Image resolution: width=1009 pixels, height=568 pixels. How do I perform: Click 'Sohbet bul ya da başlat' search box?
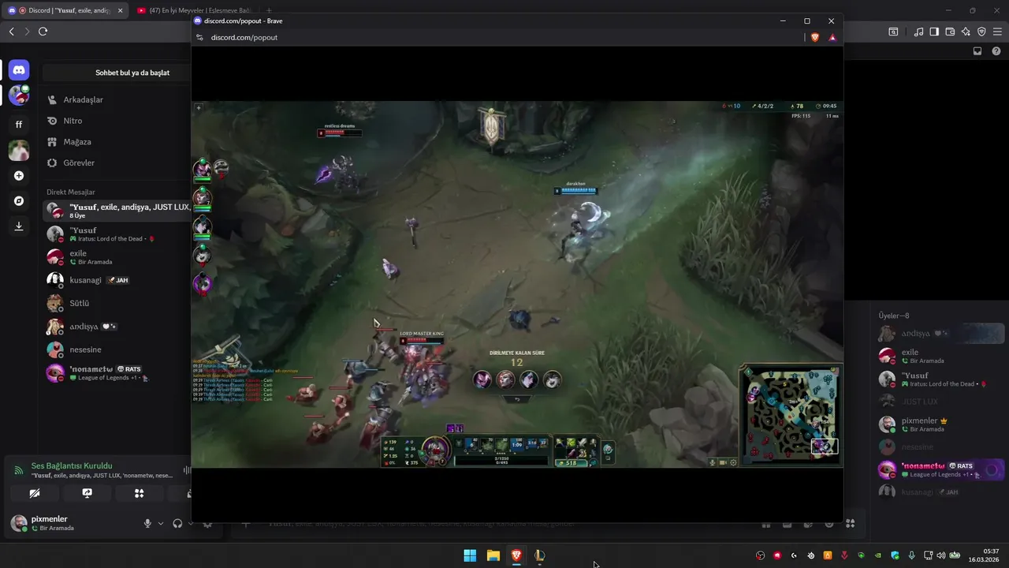pyautogui.click(x=117, y=73)
